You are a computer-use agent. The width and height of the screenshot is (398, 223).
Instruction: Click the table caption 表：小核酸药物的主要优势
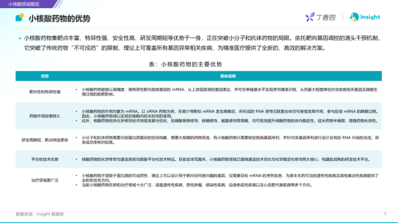(185, 64)
